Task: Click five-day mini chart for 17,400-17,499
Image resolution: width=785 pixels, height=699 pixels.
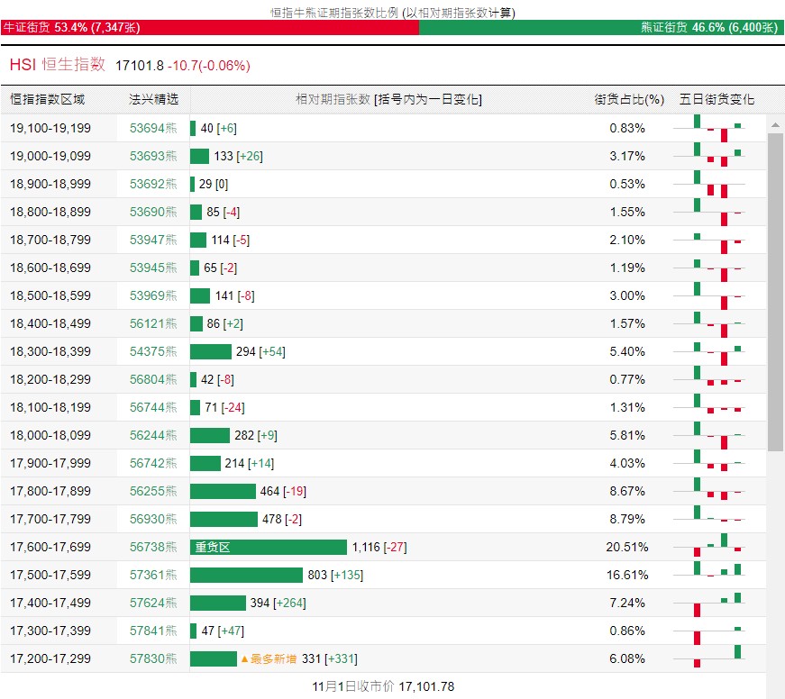Action: (717, 603)
